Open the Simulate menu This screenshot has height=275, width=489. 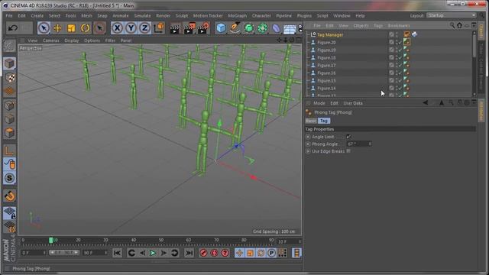tap(142, 15)
